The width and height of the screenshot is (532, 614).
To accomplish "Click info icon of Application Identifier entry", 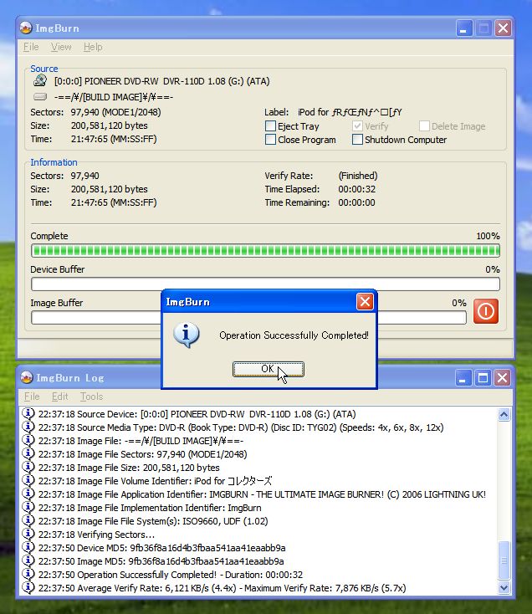I will pos(28,494).
